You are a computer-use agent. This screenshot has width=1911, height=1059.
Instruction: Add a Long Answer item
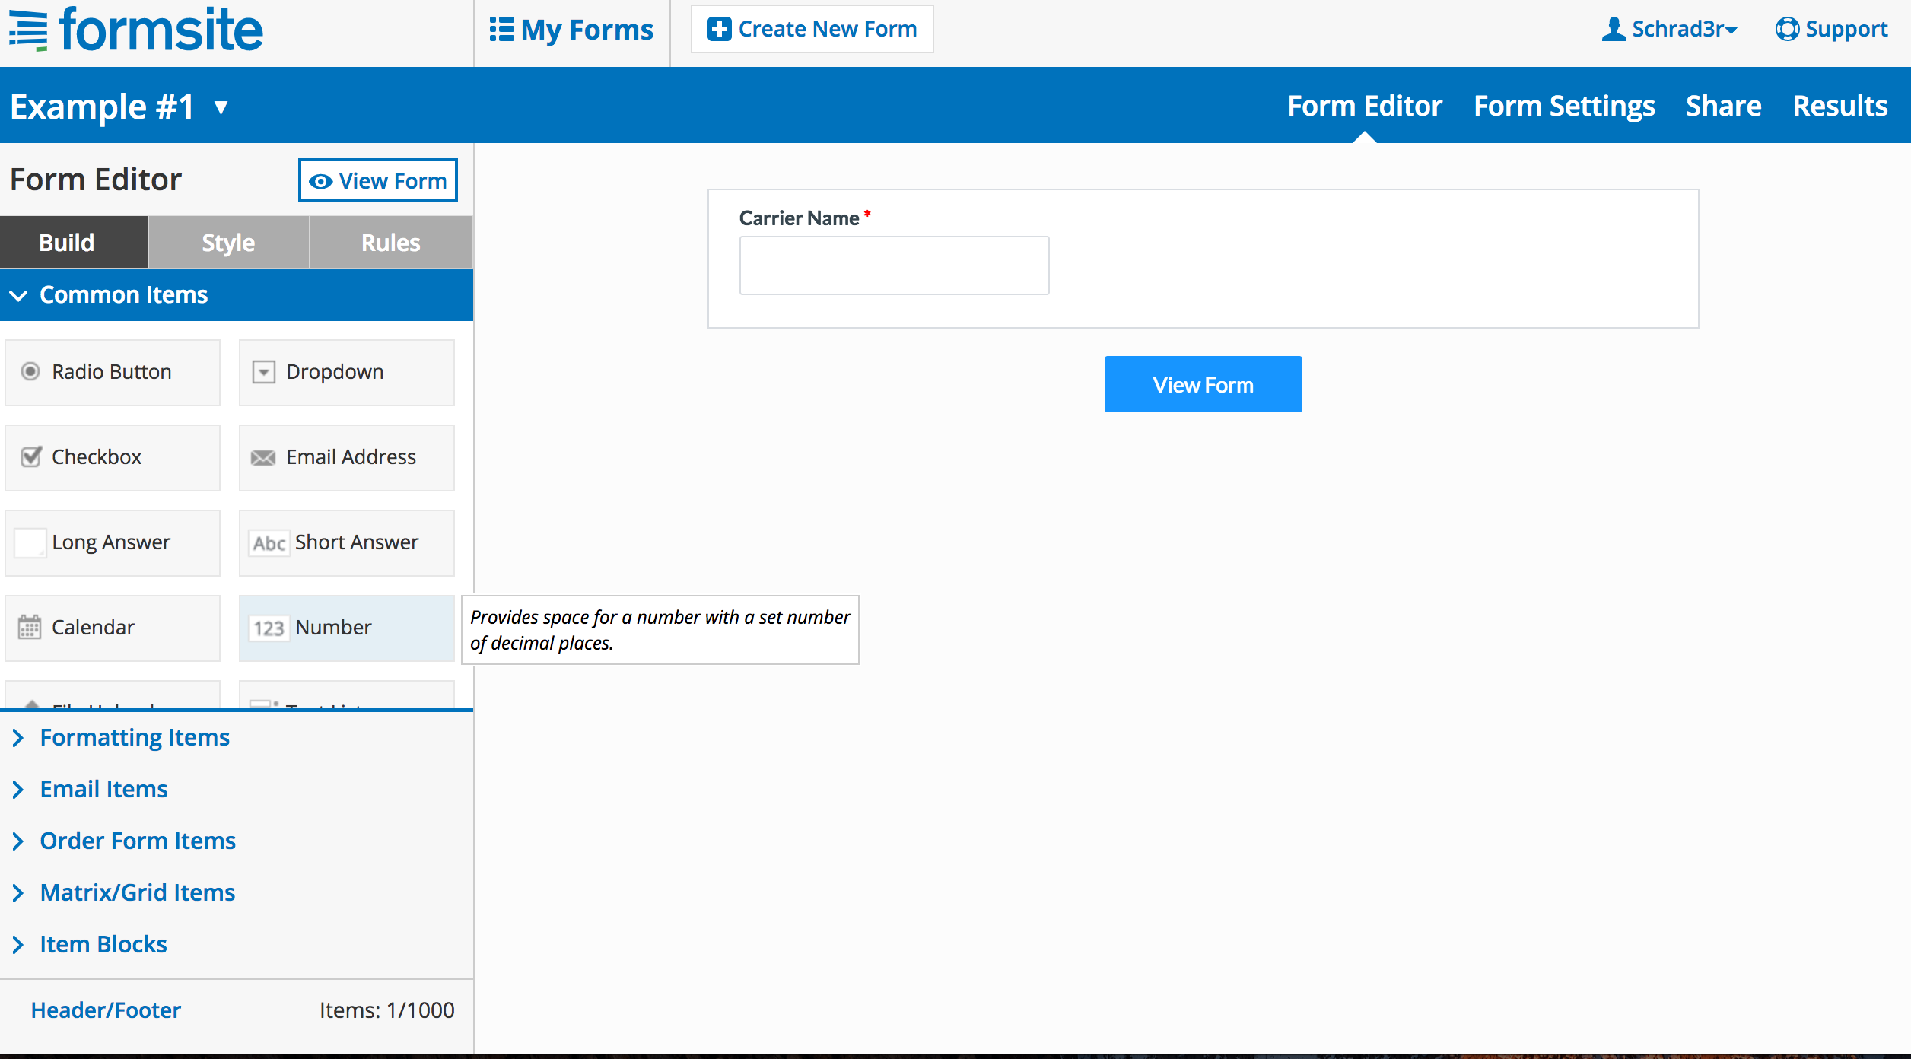point(113,542)
